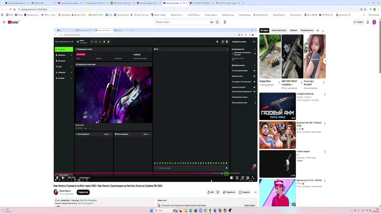Viewport: 381px width, 214px height.
Task: Select the Обучение chip
Action: tap(293, 30)
